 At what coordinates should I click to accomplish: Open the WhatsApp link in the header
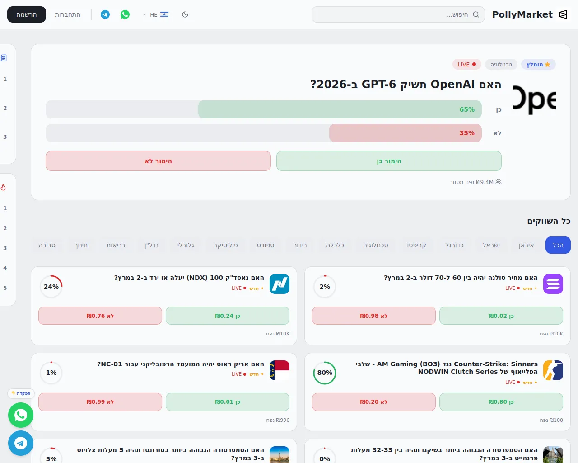pyautogui.click(x=125, y=14)
